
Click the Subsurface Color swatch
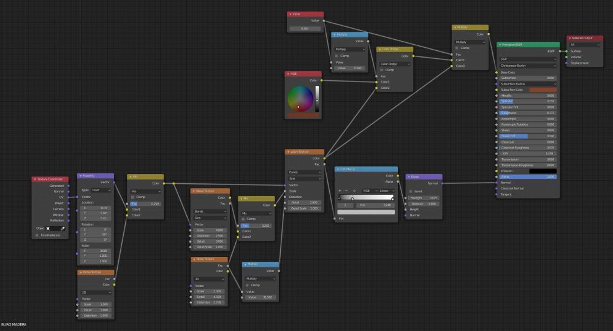(543, 89)
